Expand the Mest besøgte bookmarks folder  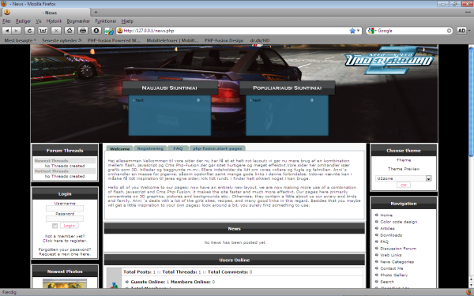[20, 40]
